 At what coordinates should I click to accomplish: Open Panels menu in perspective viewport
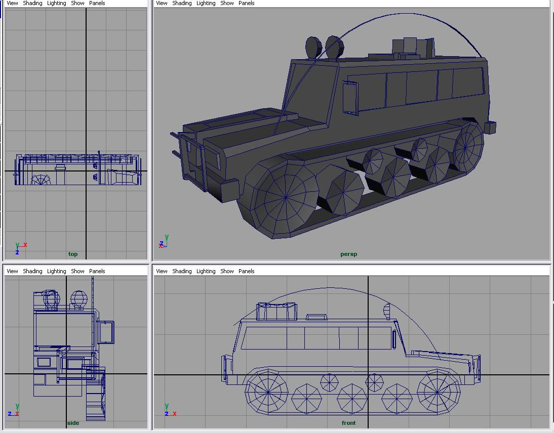pyautogui.click(x=247, y=3)
